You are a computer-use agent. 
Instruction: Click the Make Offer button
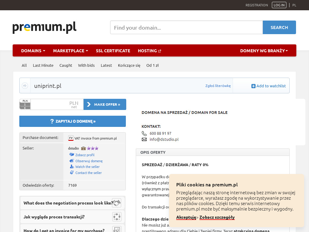click(x=105, y=104)
